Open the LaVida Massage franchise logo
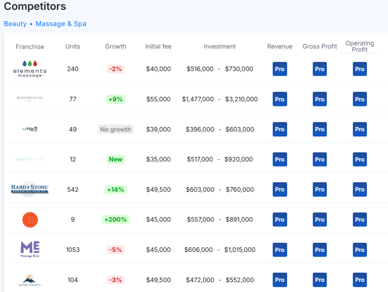This screenshot has width=388, height=292. [x=30, y=129]
